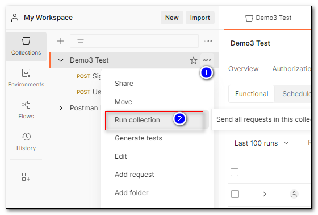Tick the checkbox on the run row with avatar
This screenshot has height=215, width=318.
click(x=235, y=194)
